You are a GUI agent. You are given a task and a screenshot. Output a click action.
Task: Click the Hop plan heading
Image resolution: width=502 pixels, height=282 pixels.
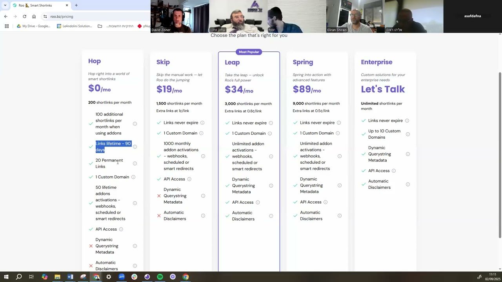95,61
